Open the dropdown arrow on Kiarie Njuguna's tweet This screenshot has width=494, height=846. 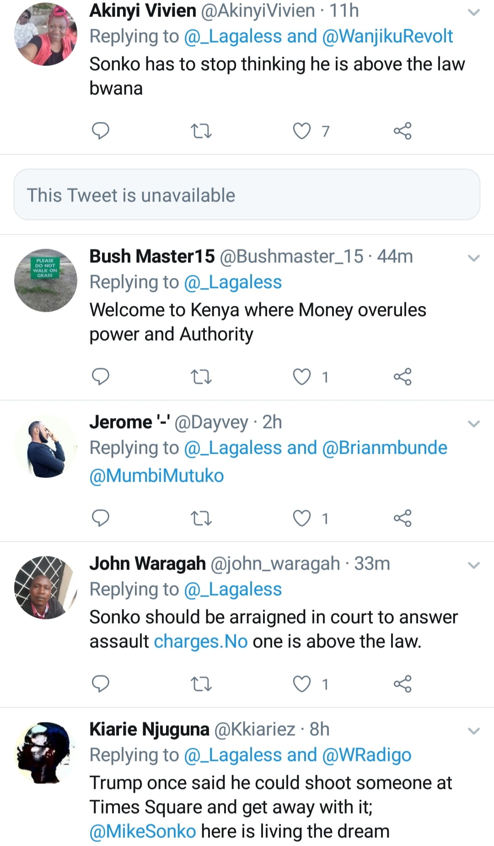(474, 731)
